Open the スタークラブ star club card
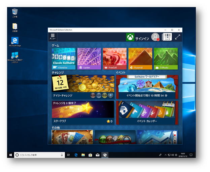Screen dimensions: 210x172 point(83,113)
